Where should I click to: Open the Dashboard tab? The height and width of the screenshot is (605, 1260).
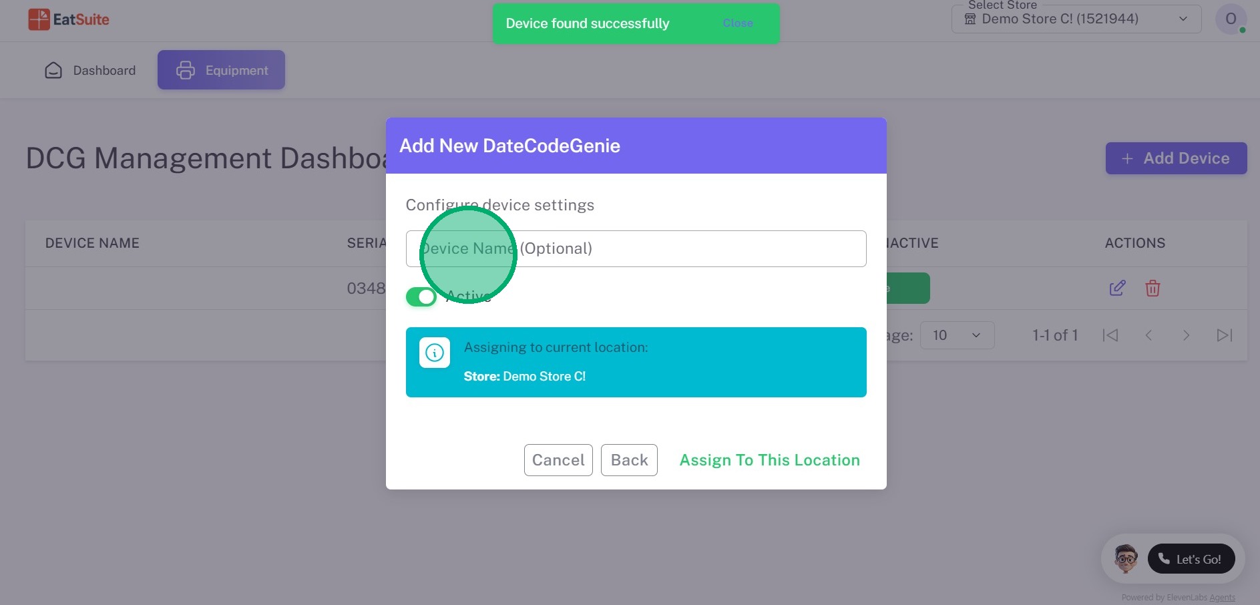point(90,70)
